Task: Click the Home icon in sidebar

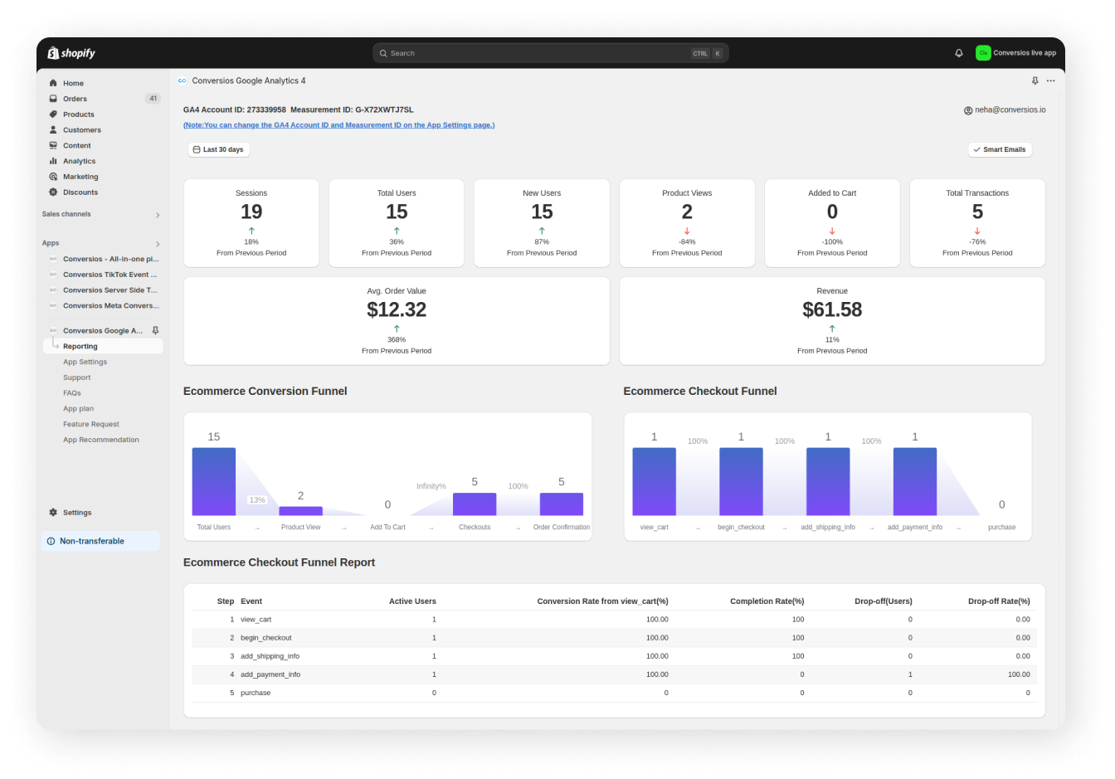Action: (53, 83)
